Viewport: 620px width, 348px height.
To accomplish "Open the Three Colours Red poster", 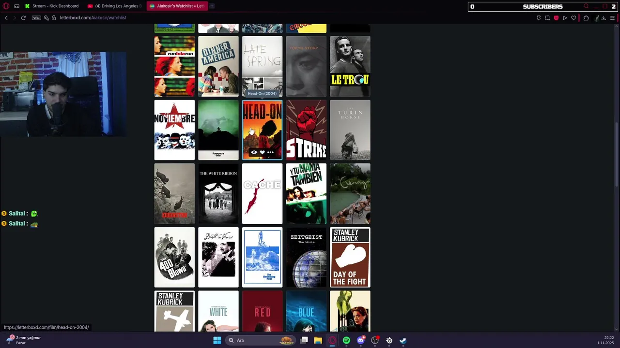I will point(262,311).
